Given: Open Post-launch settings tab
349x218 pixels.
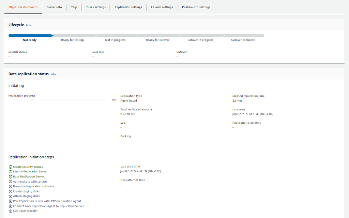Looking at the screenshot, I should coord(196,7).
